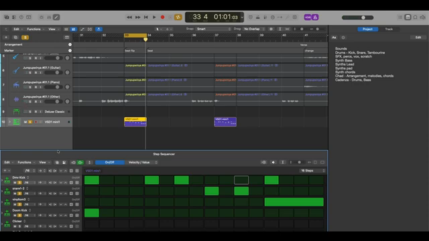Open the 16 Steps pattern length dropdown

[x=312, y=171]
